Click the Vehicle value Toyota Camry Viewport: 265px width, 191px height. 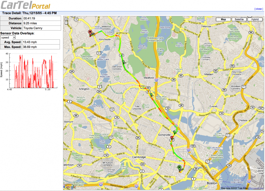tap(33, 28)
